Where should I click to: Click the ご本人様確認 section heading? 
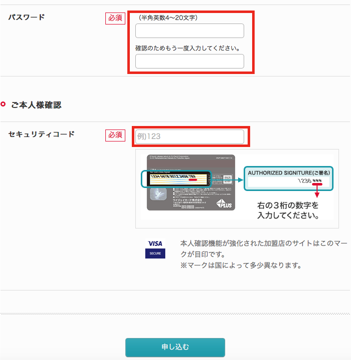tap(36, 105)
